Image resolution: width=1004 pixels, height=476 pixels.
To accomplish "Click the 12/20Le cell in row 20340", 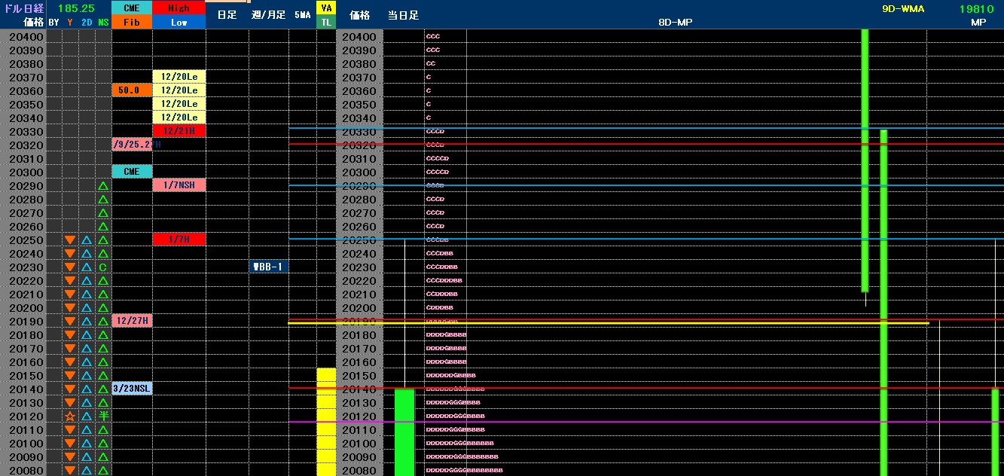I will pyautogui.click(x=179, y=117).
